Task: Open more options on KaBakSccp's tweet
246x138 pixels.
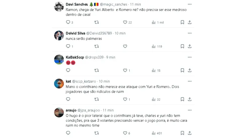Action: coord(189,57)
